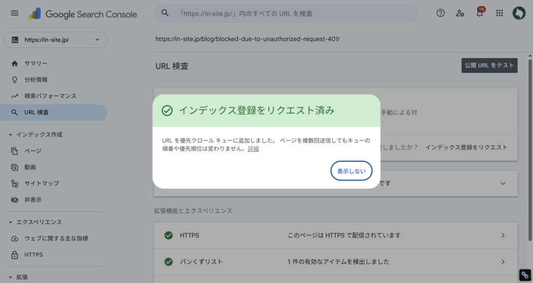The image size is (533, 283).
Task: Select URL 検査 in sidebar
Action: [54, 112]
